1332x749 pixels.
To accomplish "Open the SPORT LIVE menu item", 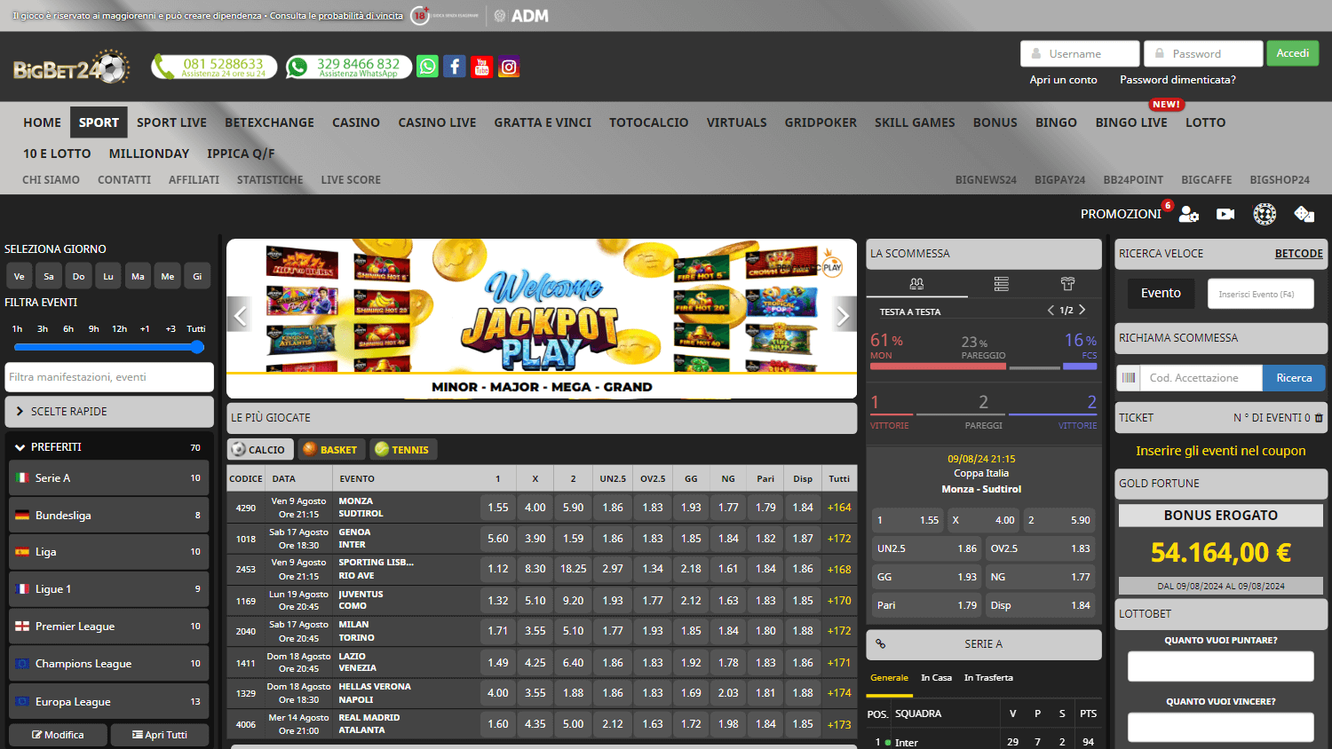I will [x=171, y=122].
